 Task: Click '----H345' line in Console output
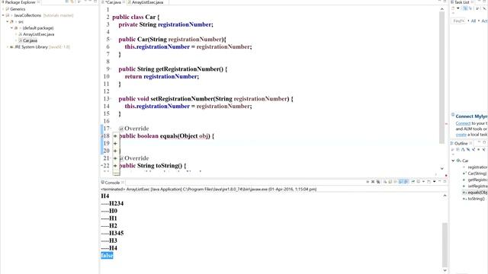coord(112,233)
